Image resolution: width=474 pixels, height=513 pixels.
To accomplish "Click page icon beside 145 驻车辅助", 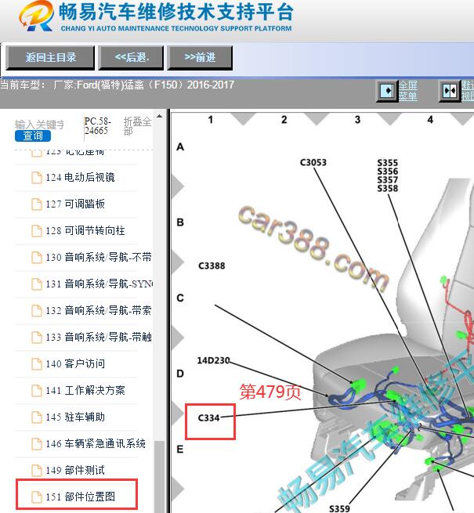I will [x=37, y=417].
